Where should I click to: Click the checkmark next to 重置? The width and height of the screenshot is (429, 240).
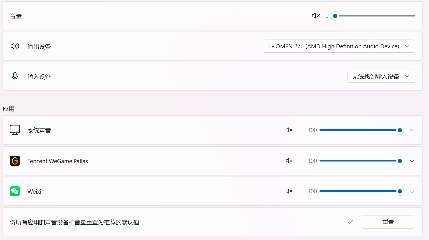(351, 222)
